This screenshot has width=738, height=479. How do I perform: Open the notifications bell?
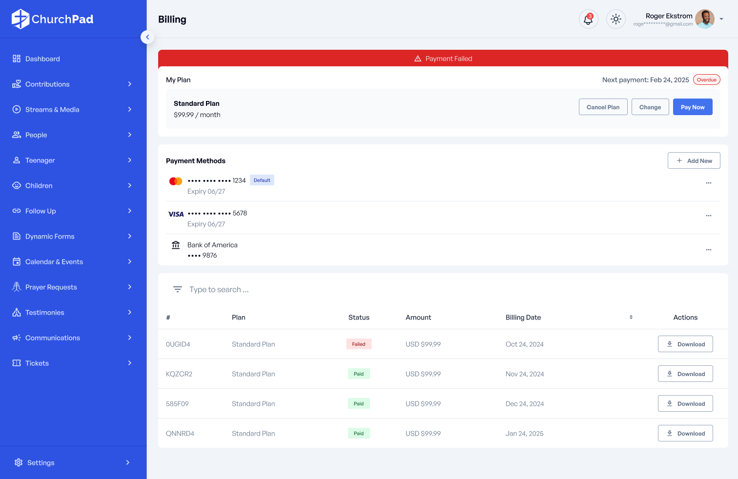[x=588, y=20]
